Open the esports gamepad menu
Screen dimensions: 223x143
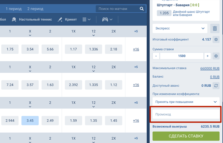click(107, 19)
